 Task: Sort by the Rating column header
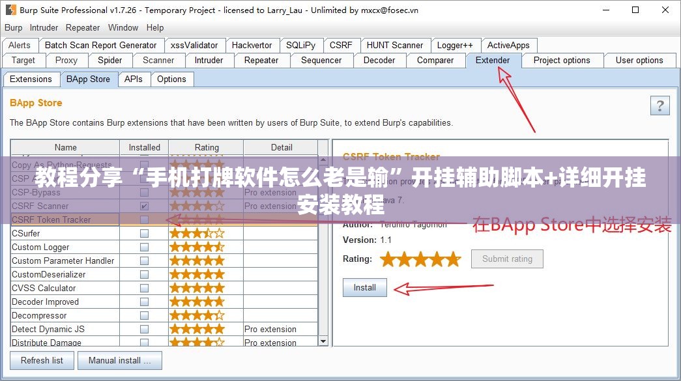click(207, 148)
